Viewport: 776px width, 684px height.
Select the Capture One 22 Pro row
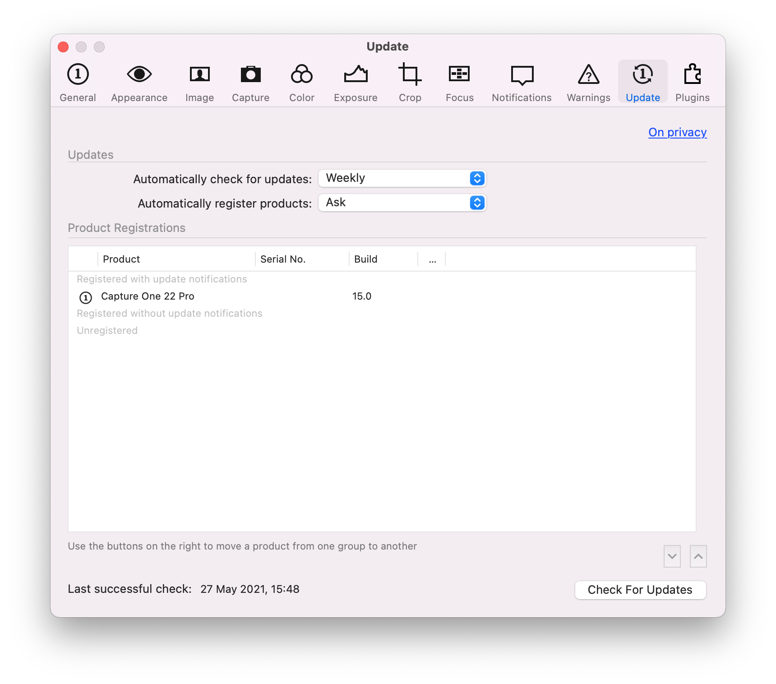pyautogui.click(x=382, y=296)
